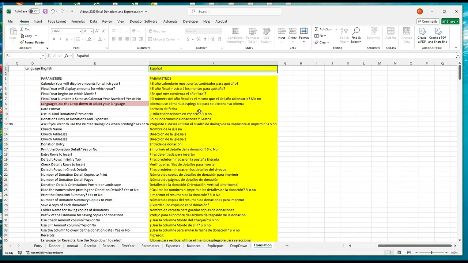Click the Comments button
The image size is (468, 263).
pyautogui.click(x=428, y=21)
